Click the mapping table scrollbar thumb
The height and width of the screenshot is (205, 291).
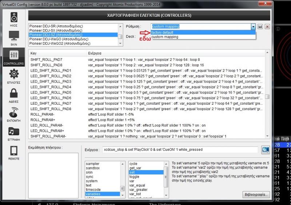(x=267, y=97)
